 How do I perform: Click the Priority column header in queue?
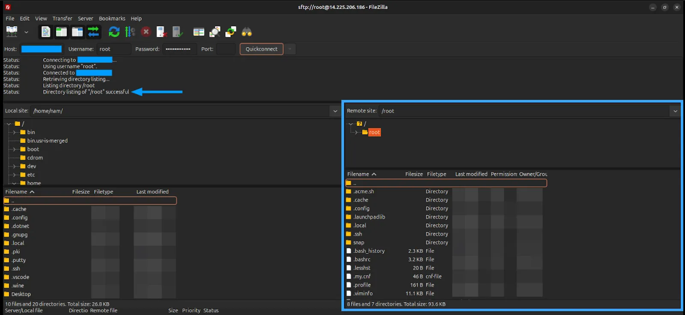tap(191, 310)
